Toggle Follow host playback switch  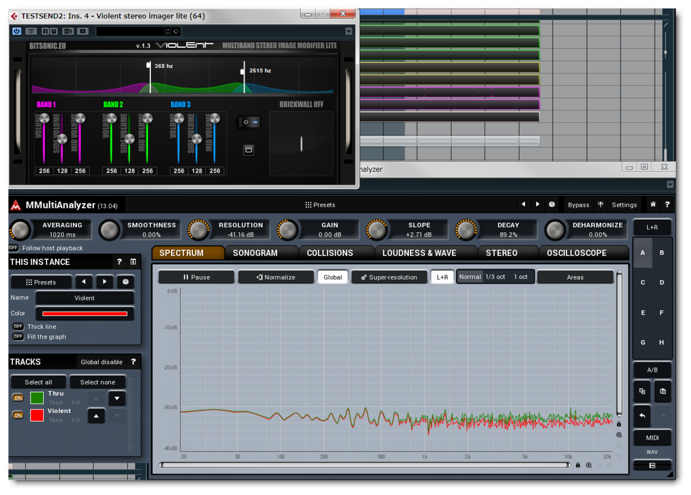14,248
